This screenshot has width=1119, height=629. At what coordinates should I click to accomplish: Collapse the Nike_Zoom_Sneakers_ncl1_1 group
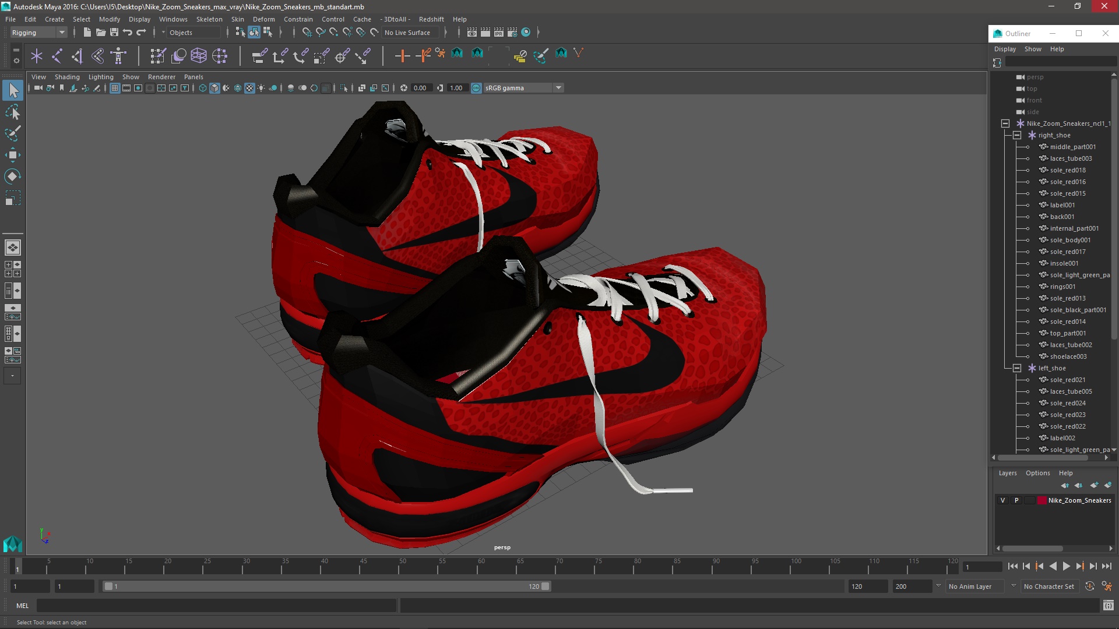click(x=1005, y=123)
